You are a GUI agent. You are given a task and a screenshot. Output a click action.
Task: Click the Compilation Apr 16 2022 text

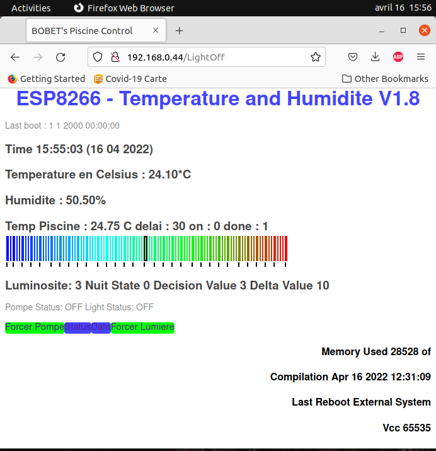(350, 377)
